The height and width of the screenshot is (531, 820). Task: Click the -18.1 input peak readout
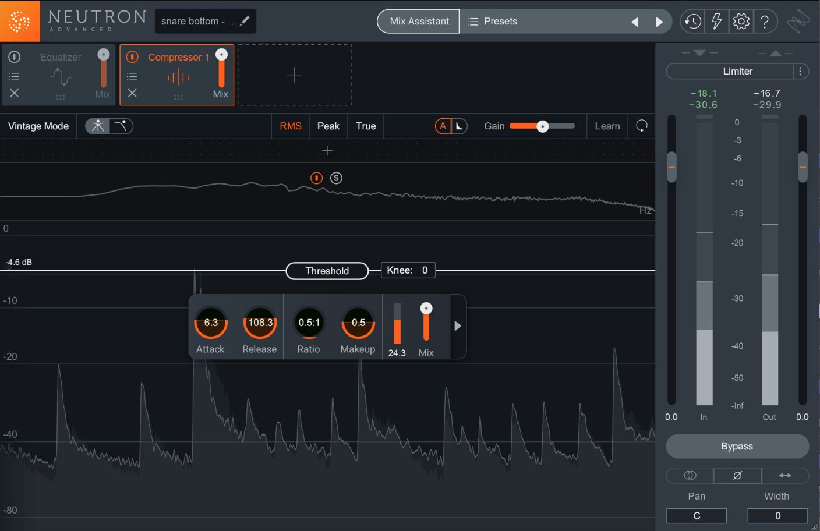704,93
